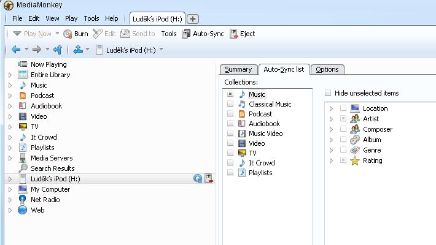Select the Podcast node icon in tree
The width and height of the screenshot is (436, 245).
point(23,96)
